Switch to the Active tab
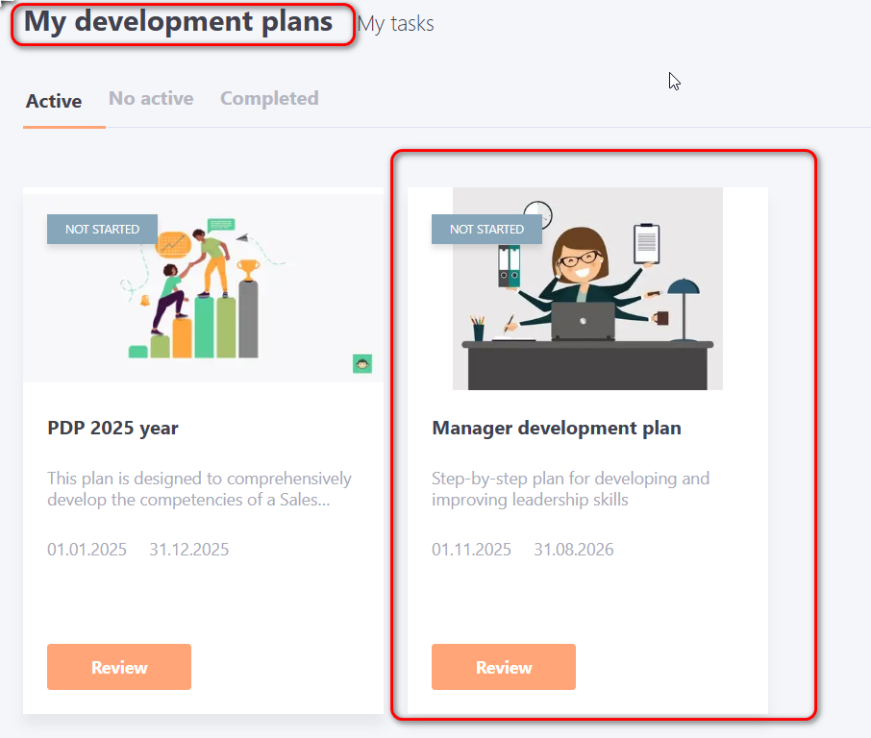Screen dimensions: 871x738 click(54, 101)
